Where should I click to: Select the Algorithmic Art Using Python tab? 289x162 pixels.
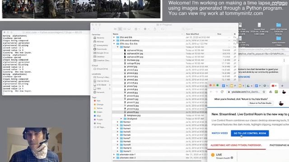(x=236, y=145)
